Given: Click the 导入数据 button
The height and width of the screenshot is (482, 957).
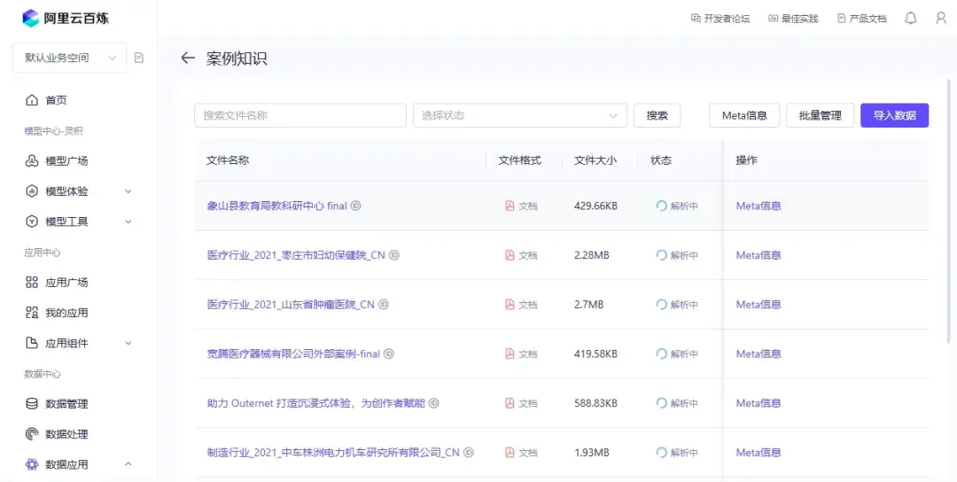Looking at the screenshot, I should pos(895,115).
